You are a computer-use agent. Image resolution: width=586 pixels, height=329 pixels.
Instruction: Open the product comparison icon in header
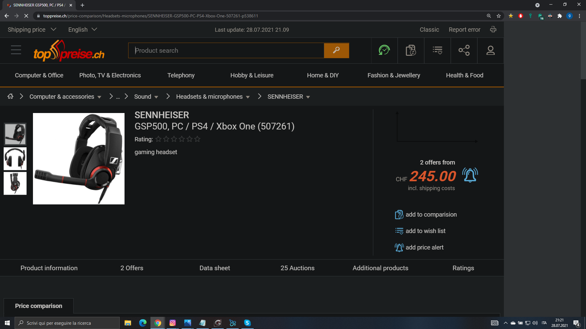pyautogui.click(x=411, y=50)
